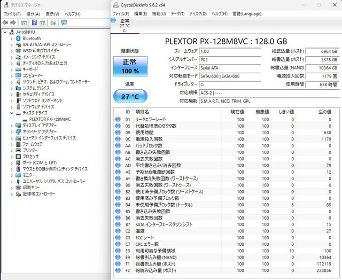Click the シリアルナンバー field showing P02

click(x=230, y=59)
